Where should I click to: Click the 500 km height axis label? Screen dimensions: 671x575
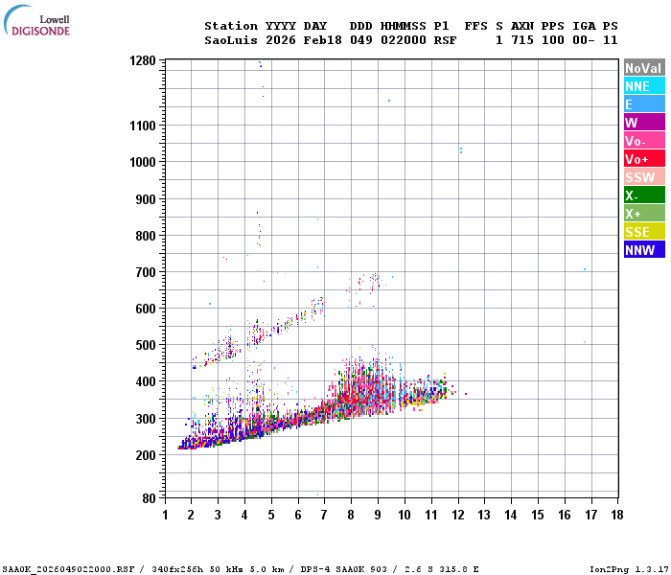click(146, 345)
